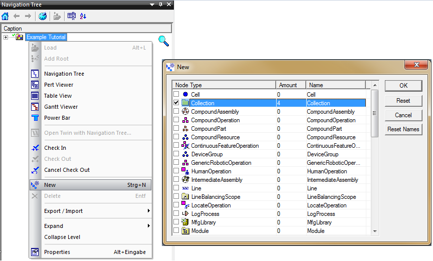Click the Caption column header
Screen dimensions: 433x261
pos(87,29)
